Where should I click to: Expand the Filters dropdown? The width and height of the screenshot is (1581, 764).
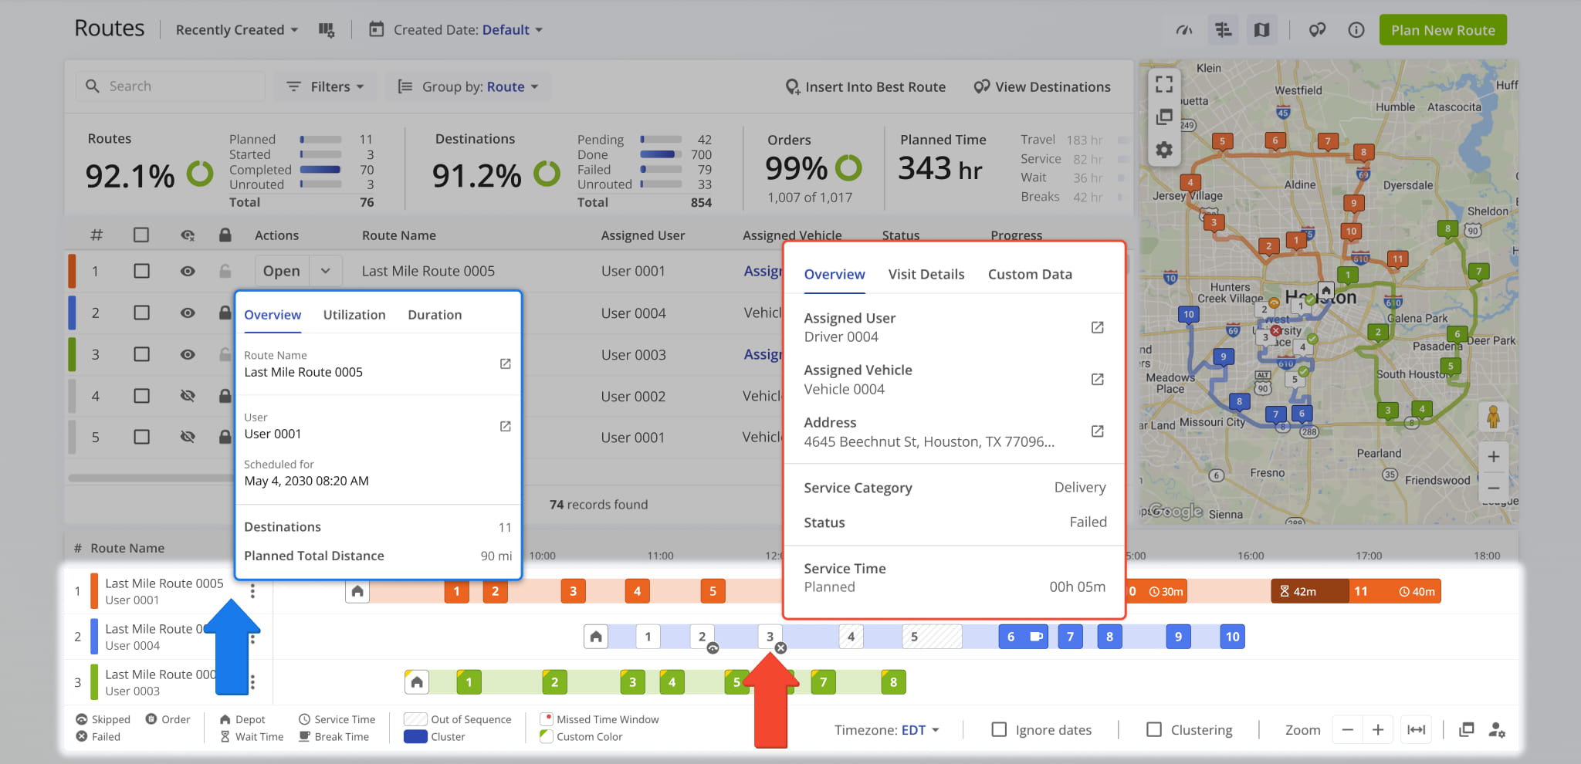point(325,86)
